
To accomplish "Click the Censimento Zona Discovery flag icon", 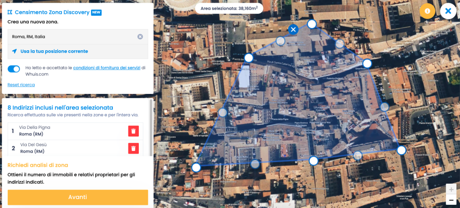I will 10,12.
